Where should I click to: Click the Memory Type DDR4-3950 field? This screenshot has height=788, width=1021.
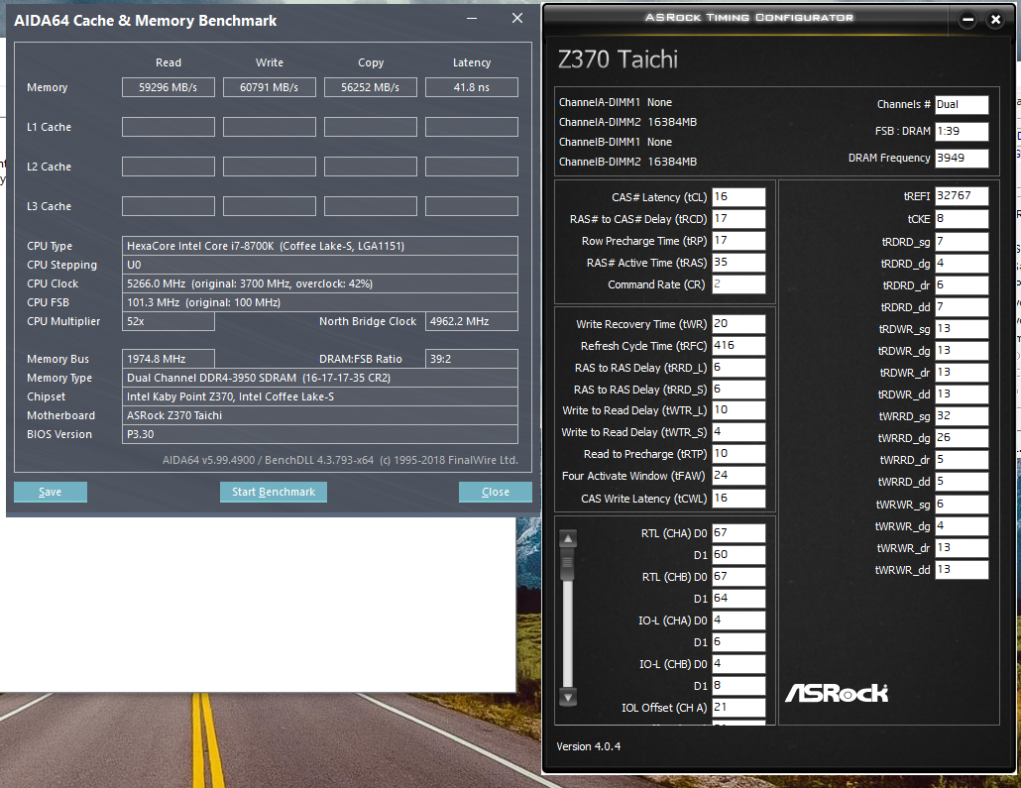tap(320, 379)
